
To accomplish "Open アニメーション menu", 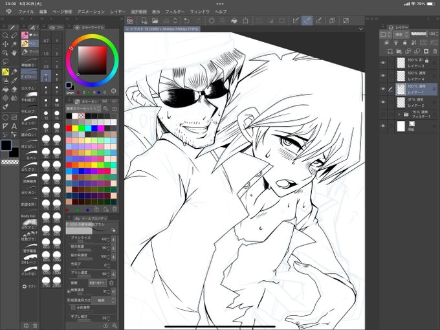I will click(91, 12).
